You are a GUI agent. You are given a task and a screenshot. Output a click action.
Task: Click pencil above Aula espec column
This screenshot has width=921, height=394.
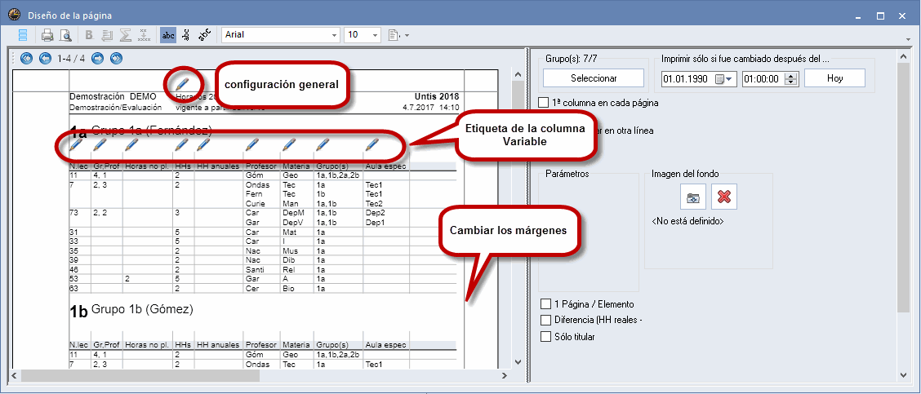(372, 145)
